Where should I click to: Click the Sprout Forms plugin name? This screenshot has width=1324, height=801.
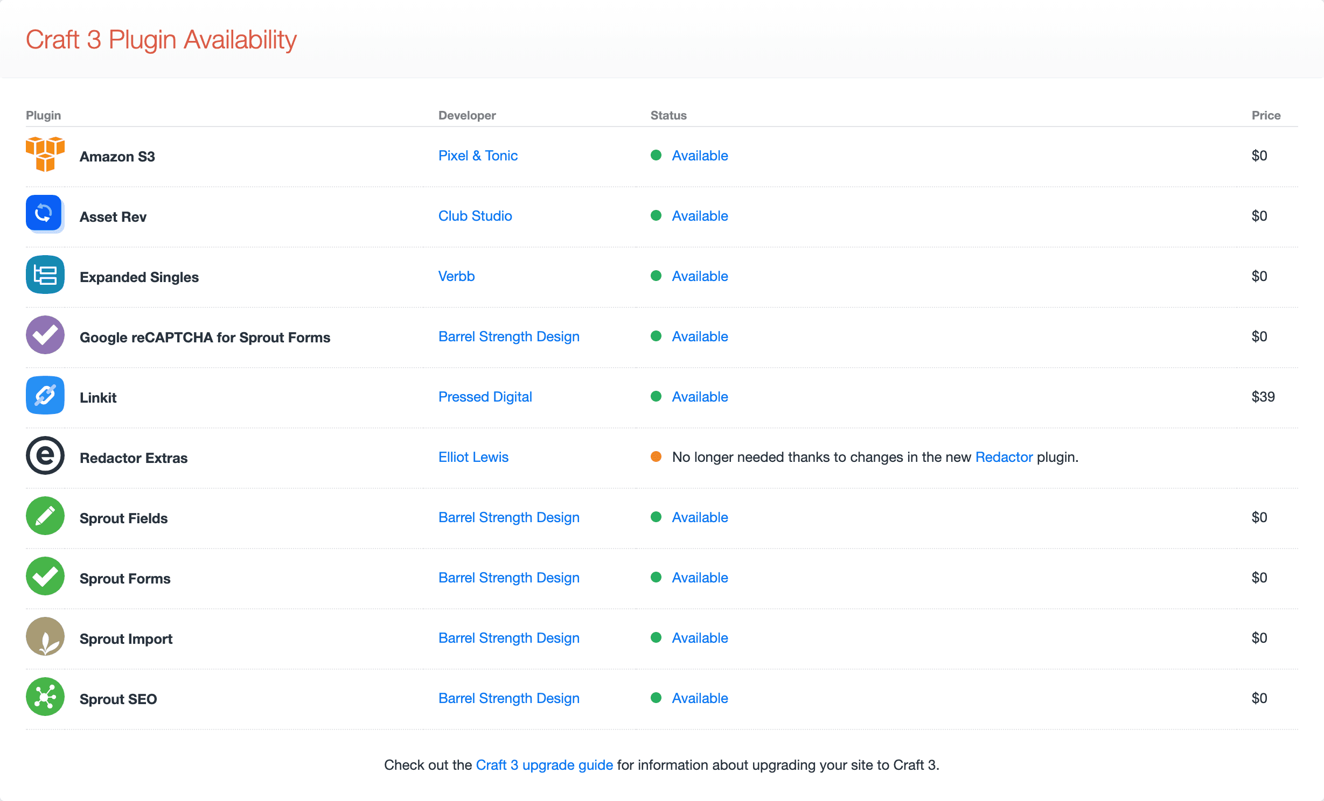click(125, 579)
